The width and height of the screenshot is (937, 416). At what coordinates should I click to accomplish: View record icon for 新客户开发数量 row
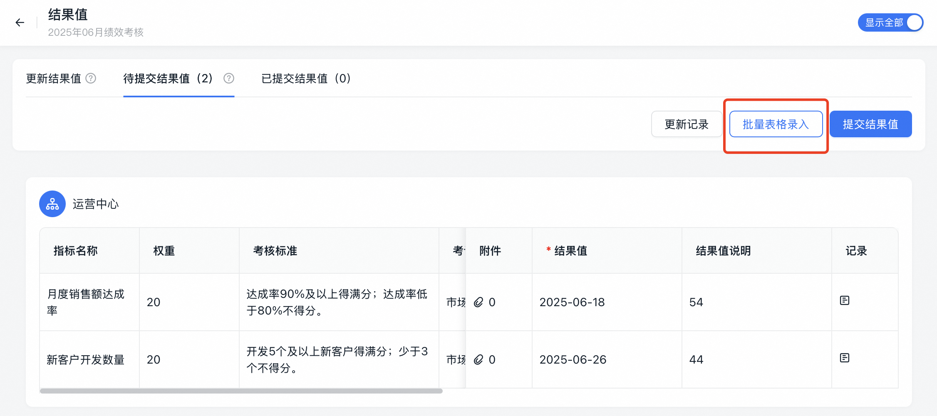click(845, 358)
